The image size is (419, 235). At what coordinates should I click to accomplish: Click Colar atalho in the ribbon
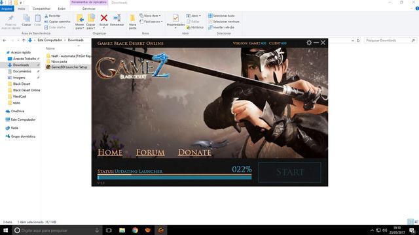coord(55,27)
